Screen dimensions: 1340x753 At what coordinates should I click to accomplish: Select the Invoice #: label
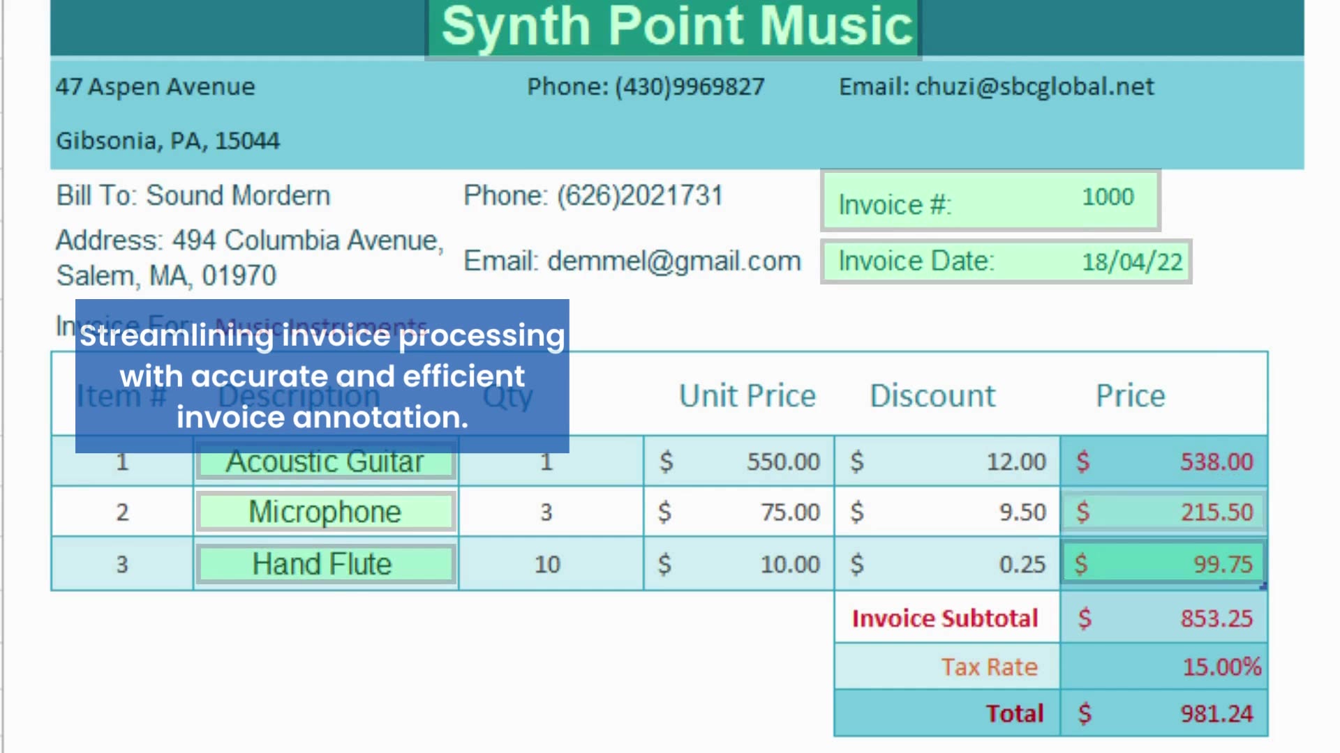[895, 205]
